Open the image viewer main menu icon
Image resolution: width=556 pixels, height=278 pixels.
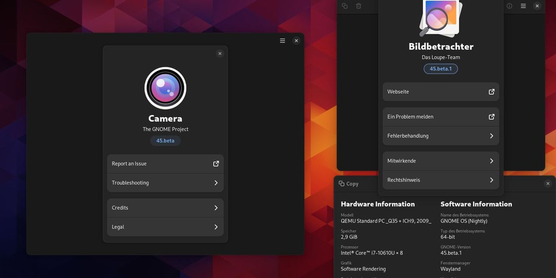[523, 6]
